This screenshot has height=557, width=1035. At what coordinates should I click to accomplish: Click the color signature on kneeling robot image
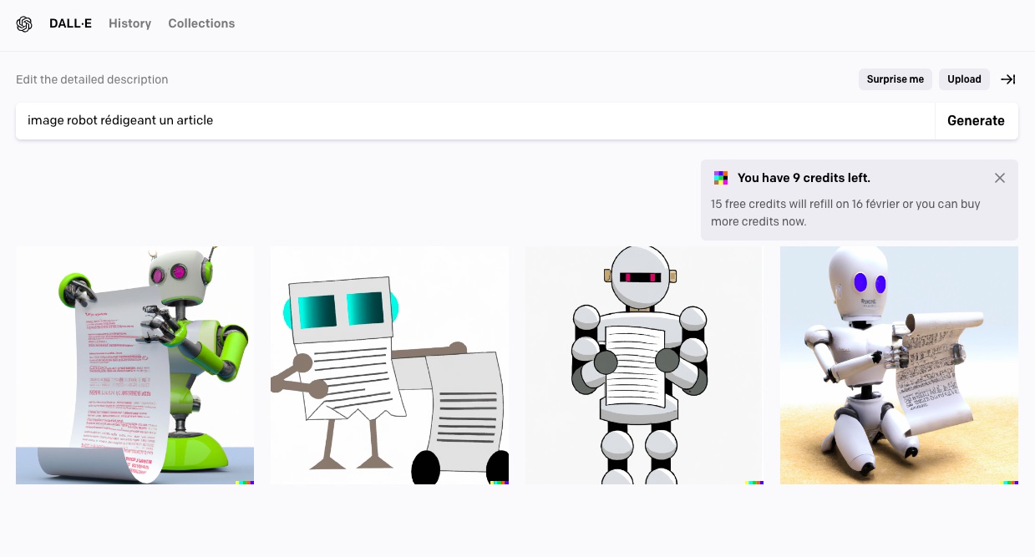coord(1009,482)
